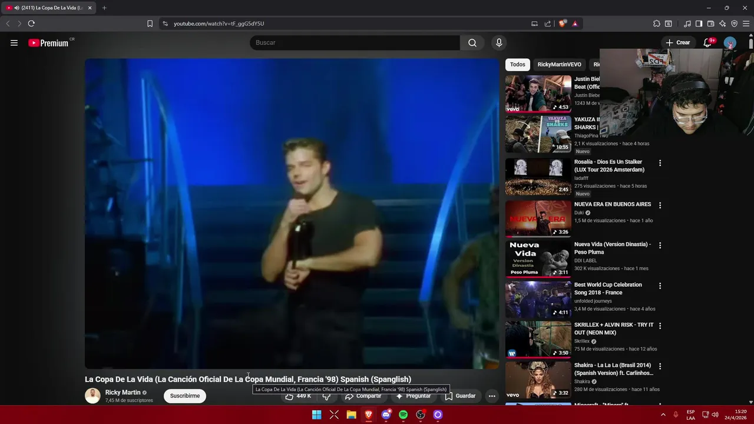Open browser extensions puzzle icon

coord(657,24)
